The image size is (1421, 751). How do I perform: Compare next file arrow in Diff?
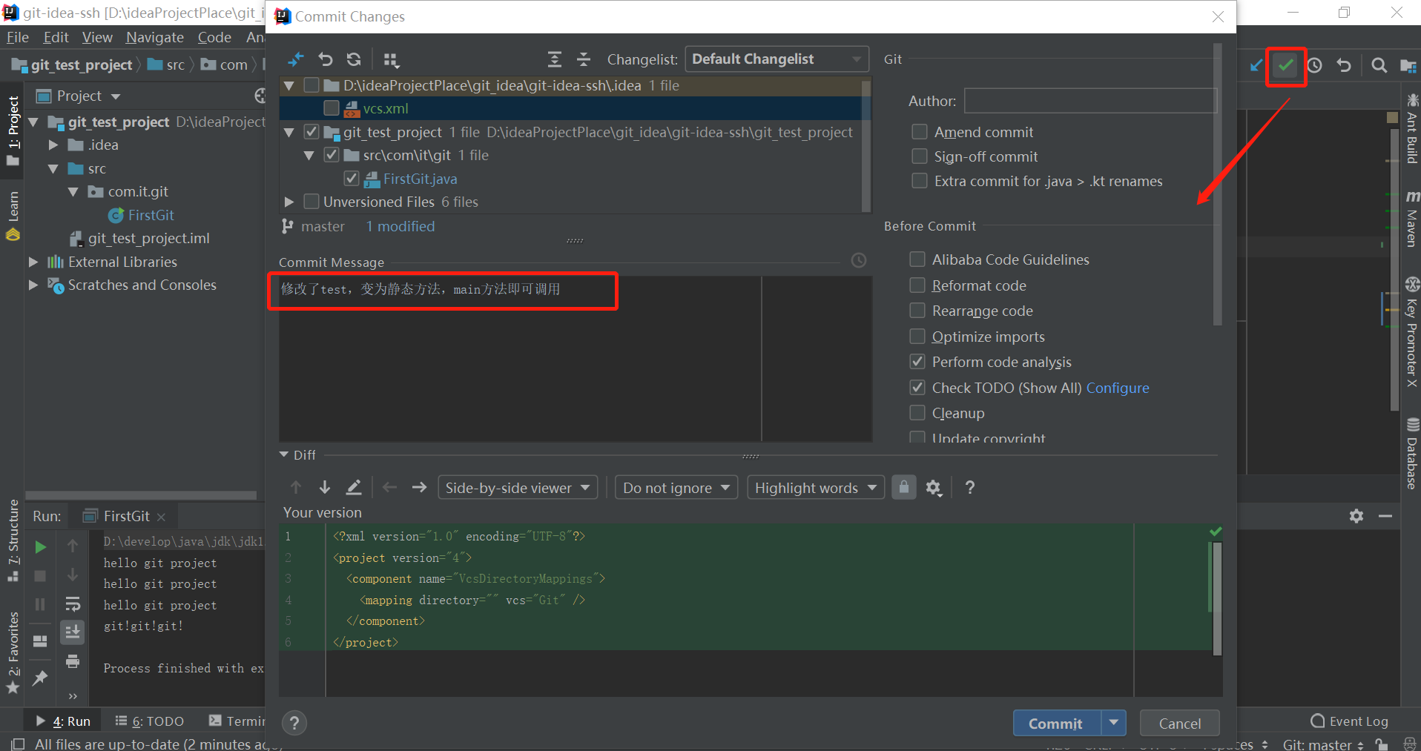(419, 487)
